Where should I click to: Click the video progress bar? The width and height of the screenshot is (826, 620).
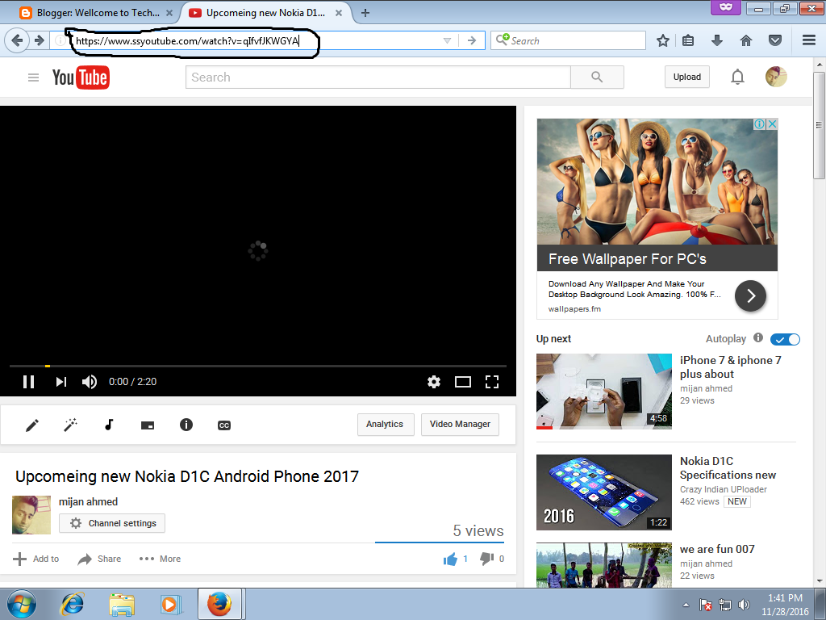point(258,366)
